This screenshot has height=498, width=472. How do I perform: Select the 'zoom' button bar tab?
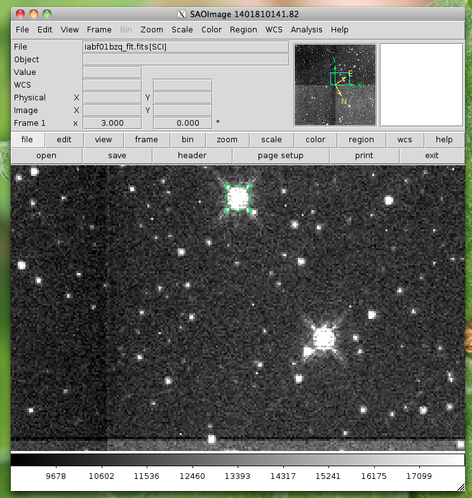[x=227, y=140]
